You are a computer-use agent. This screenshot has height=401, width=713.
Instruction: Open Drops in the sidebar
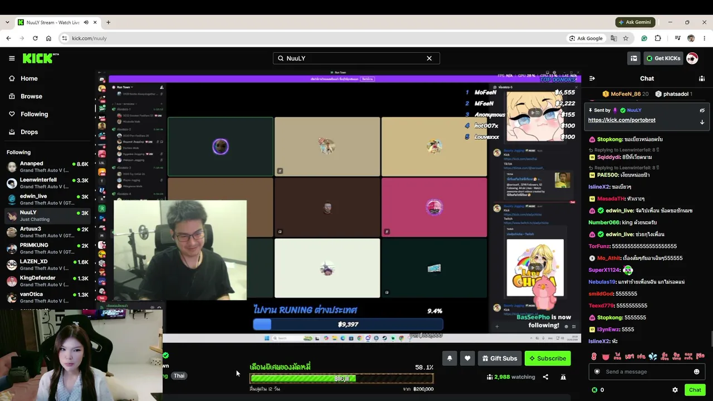pos(29,132)
